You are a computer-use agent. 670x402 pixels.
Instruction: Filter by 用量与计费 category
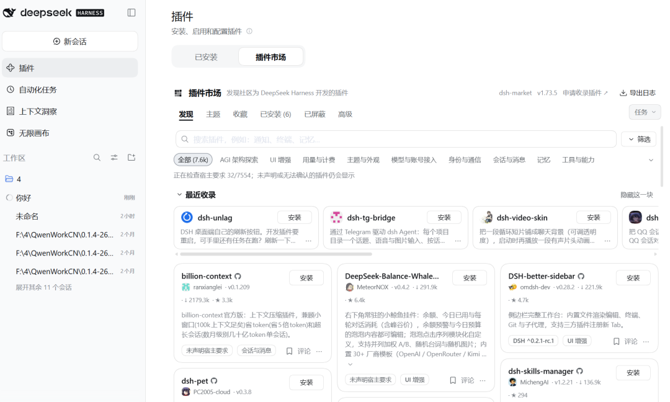pyautogui.click(x=319, y=160)
